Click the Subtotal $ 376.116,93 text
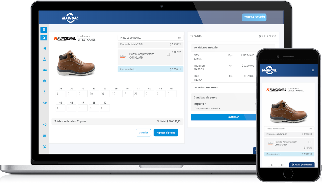323x183 pixels. point(169,121)
